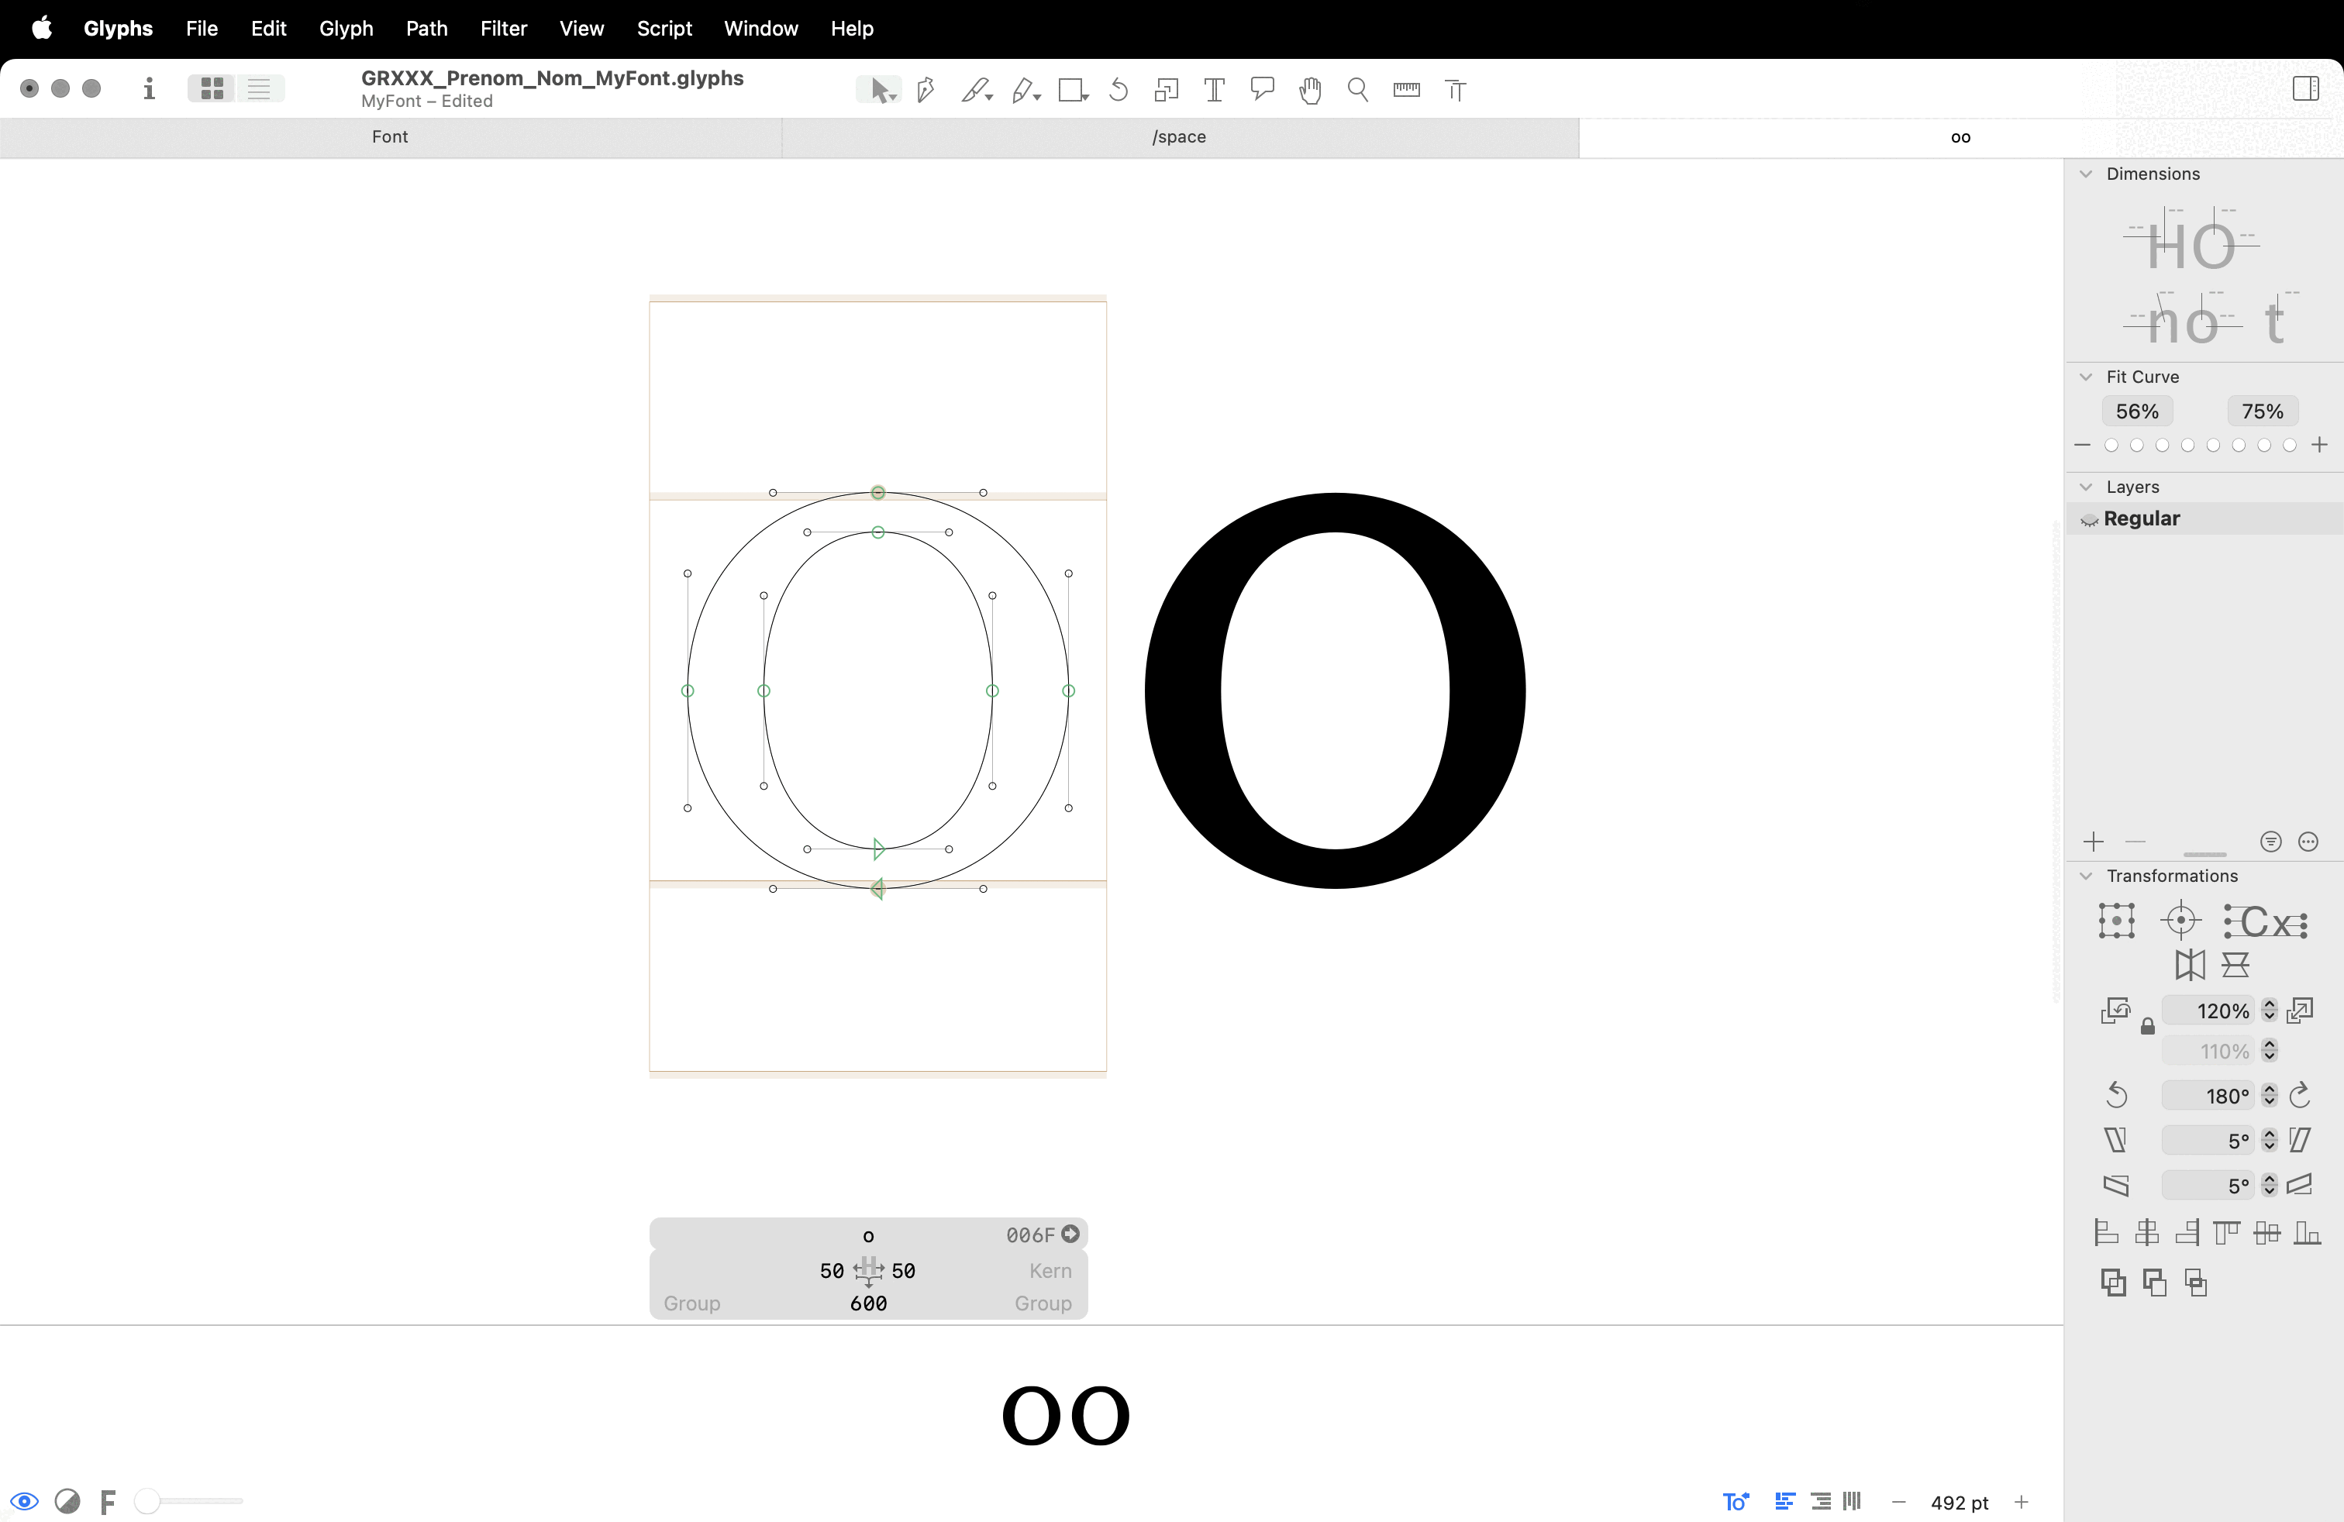Click the 56% Fit Curve field

[x=2136, y=411]
